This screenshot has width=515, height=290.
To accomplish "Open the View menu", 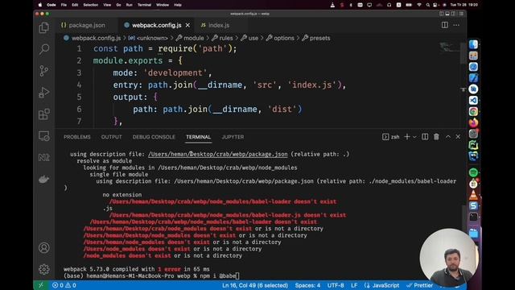I will coord(107,5).
